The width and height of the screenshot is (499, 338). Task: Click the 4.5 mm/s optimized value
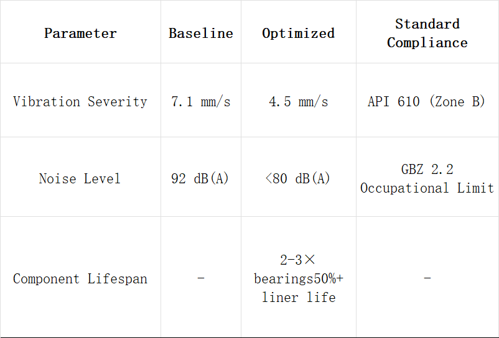point(299,100)
